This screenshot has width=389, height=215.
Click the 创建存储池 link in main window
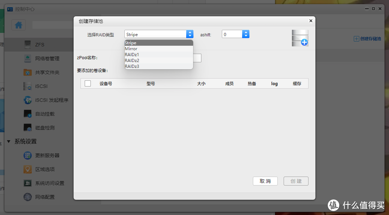pyautogui.click(x=367, y=39)
